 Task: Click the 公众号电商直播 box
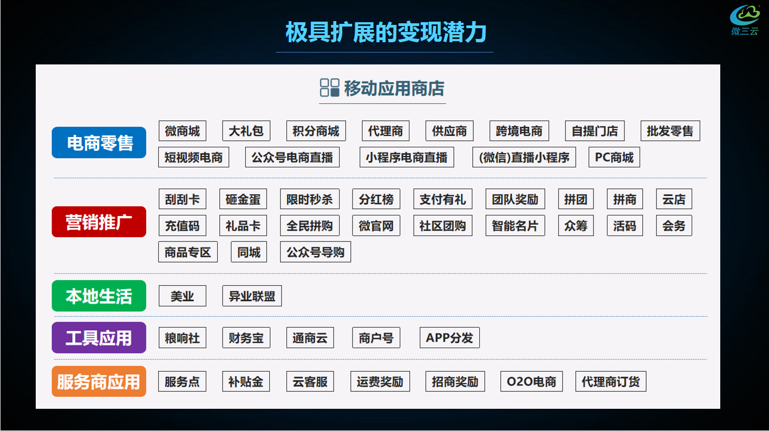coord(292,157)
